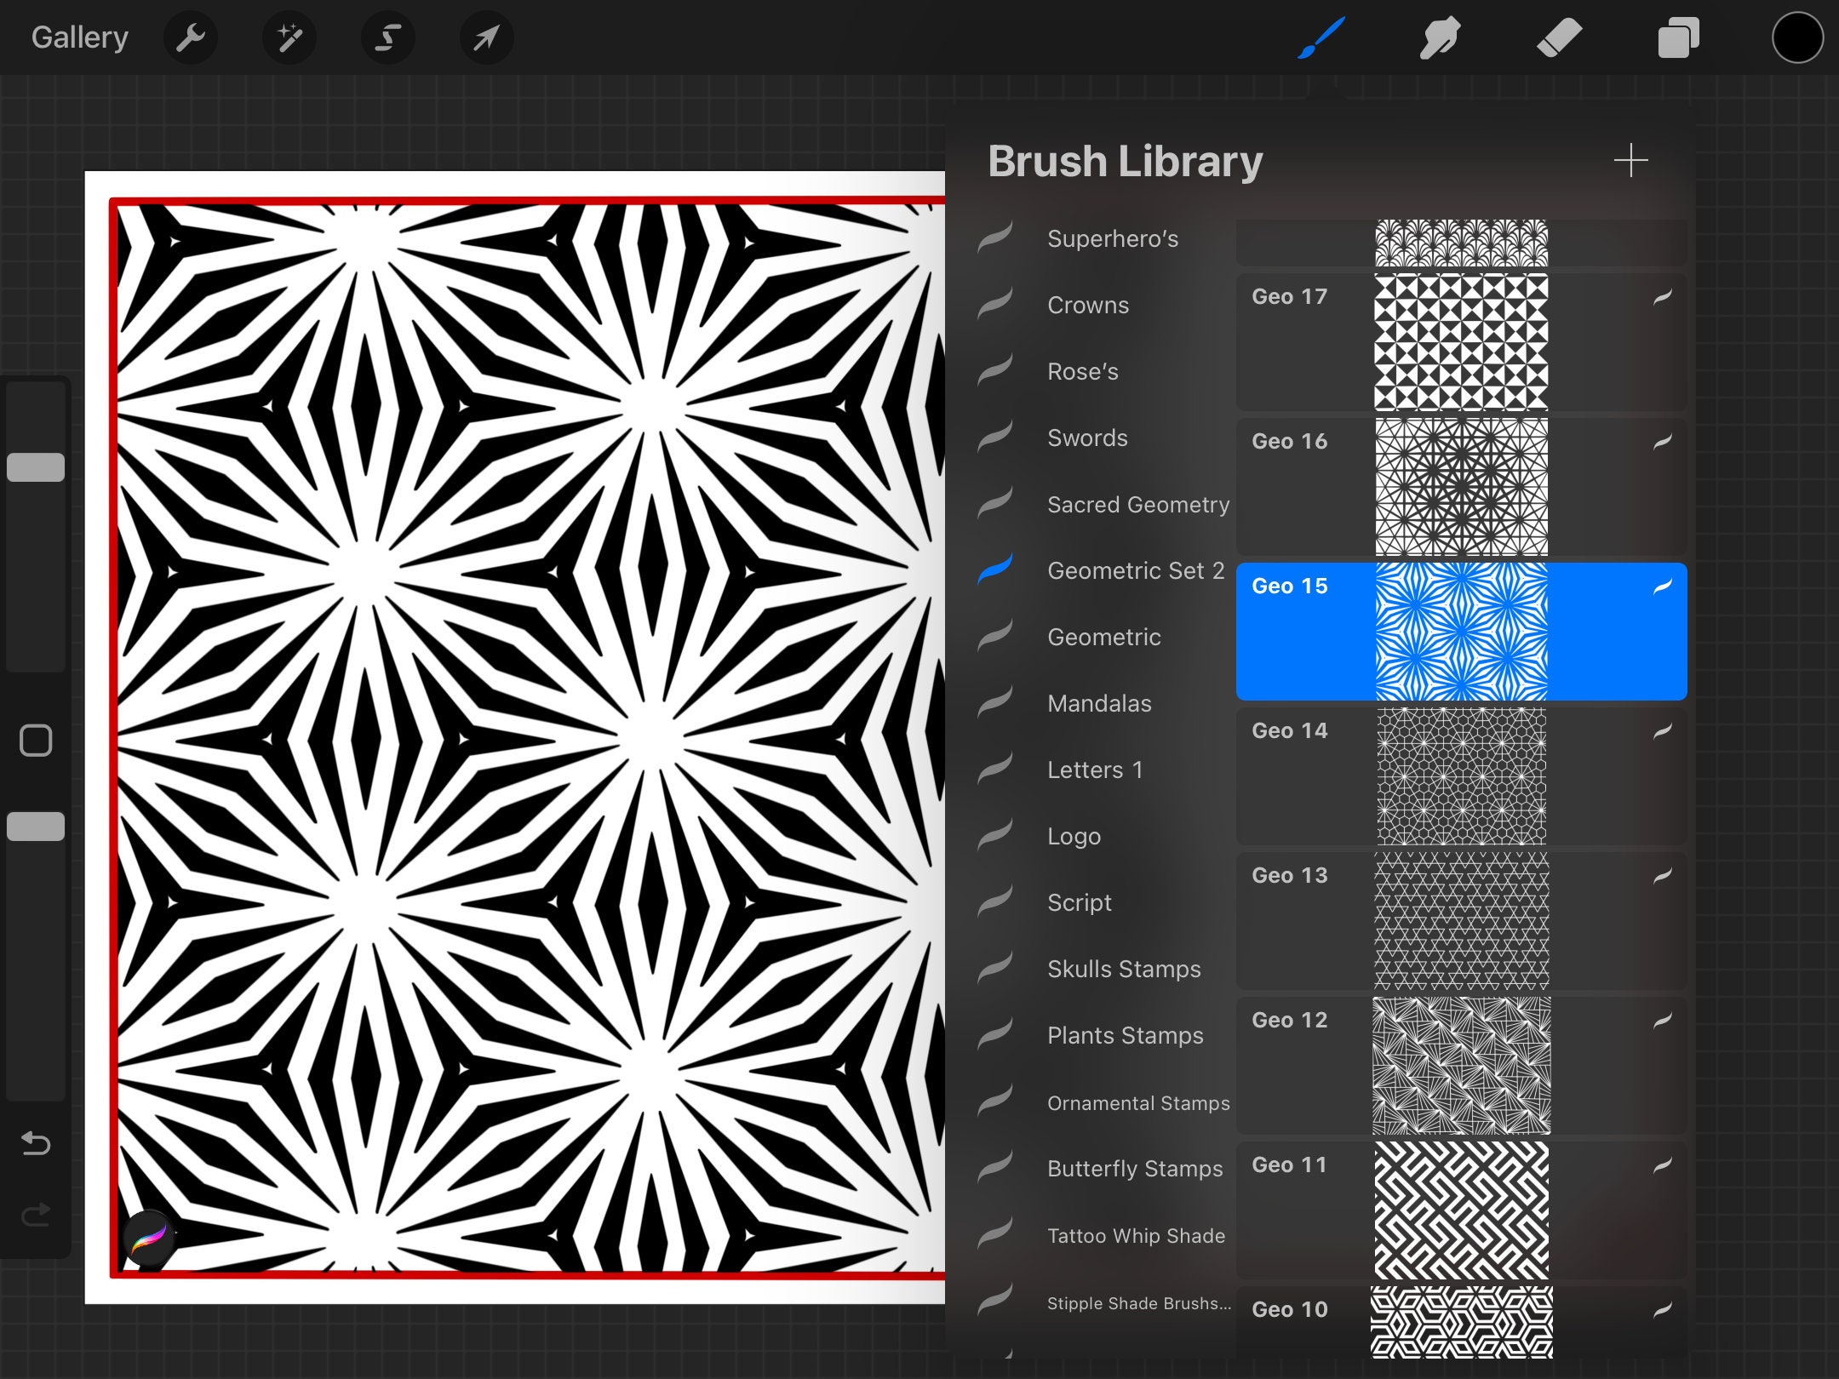Open the Letters 1 brush set
Screen dimensions: 1839x1379
[1094, 770]
